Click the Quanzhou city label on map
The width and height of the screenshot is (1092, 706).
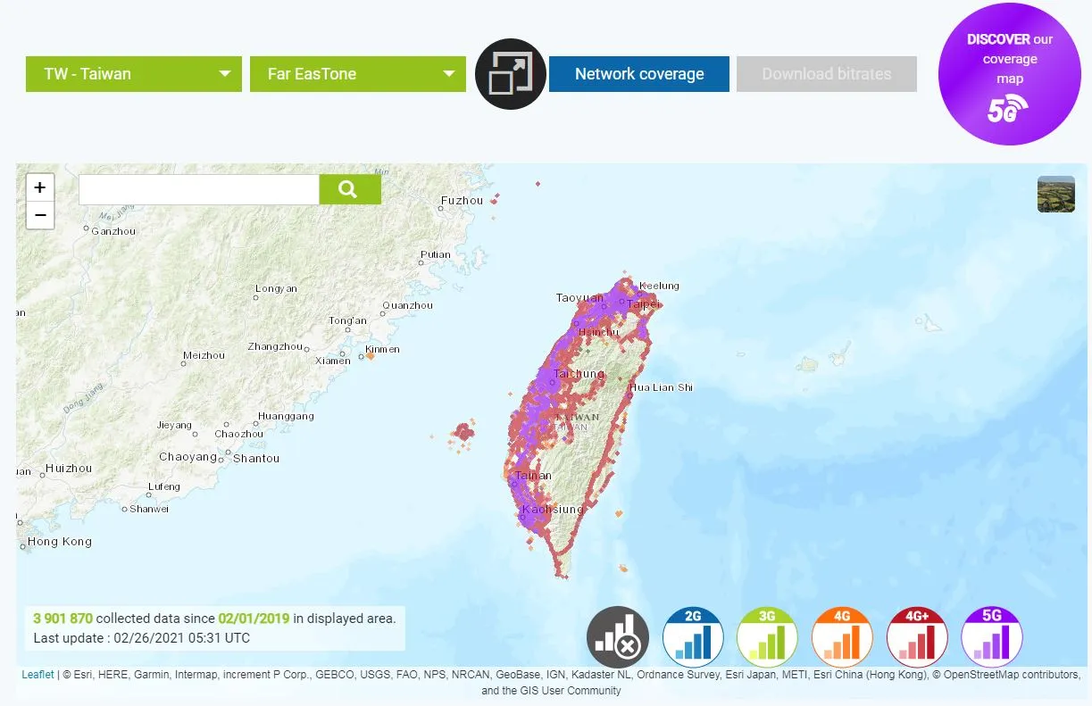[x=407, y=305]
